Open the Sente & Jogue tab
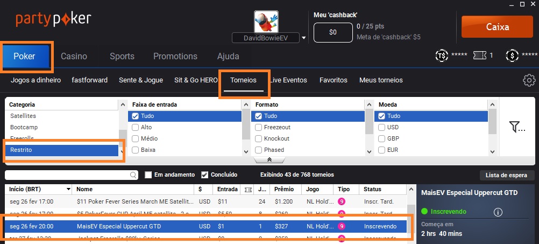Screen dimensions: 539x244 pyautogui.click(x=141, y=80)
